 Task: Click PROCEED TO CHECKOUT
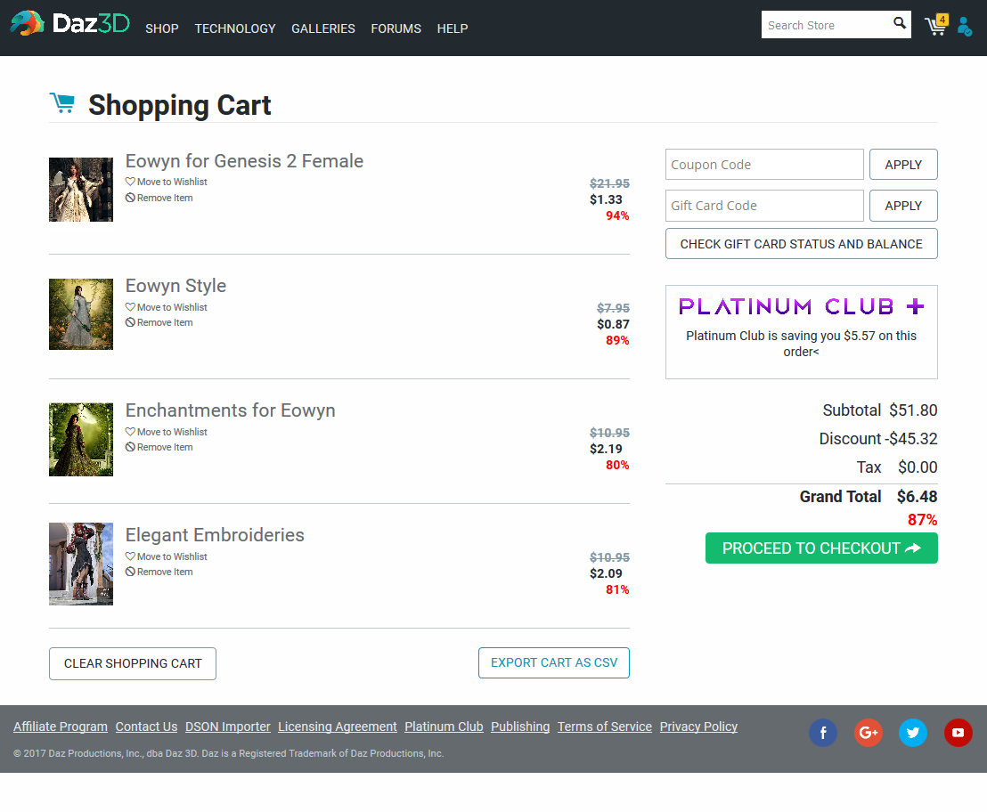click(820, 548)
